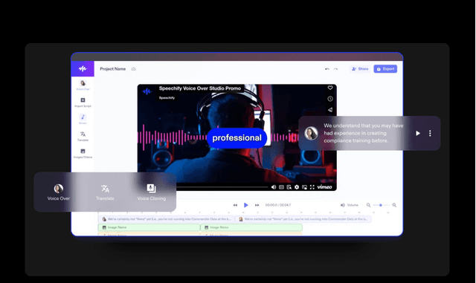Open the three-dot menu on the voice card

(430, 133)
